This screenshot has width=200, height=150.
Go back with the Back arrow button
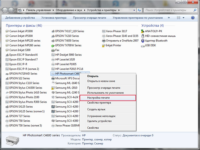tap(5, 10)
